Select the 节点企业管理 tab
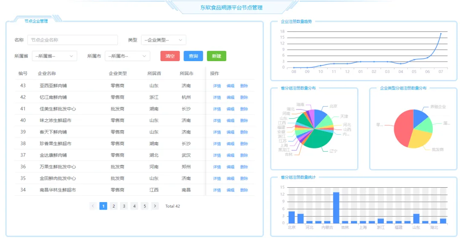Viewport: 460px width, 242px height. (36, 21)
